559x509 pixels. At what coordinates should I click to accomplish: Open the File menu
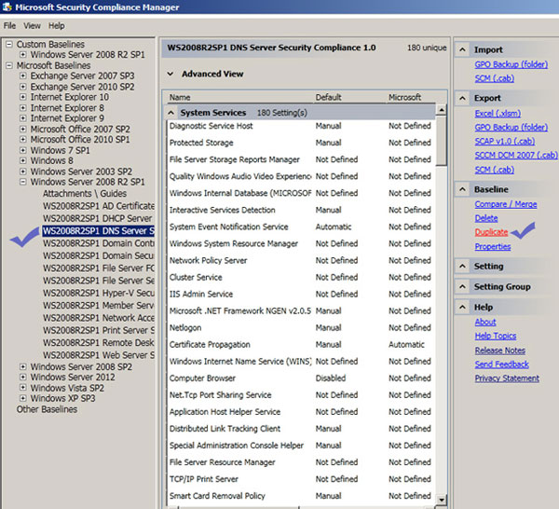[9, 26]
